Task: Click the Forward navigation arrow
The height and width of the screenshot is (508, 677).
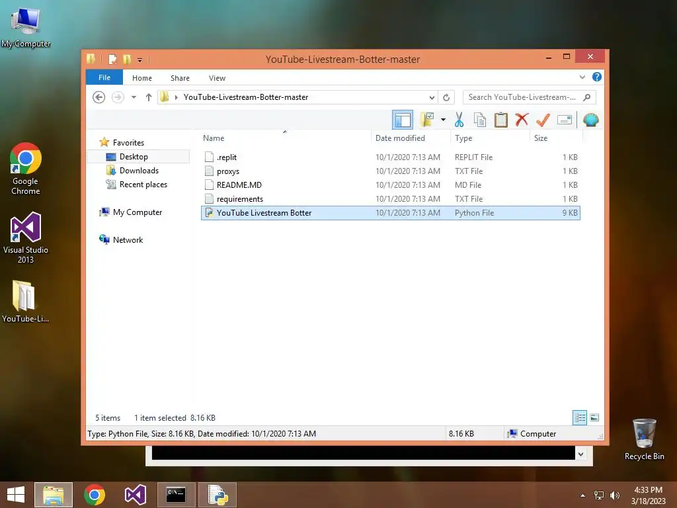Action: tap(118, 97)
